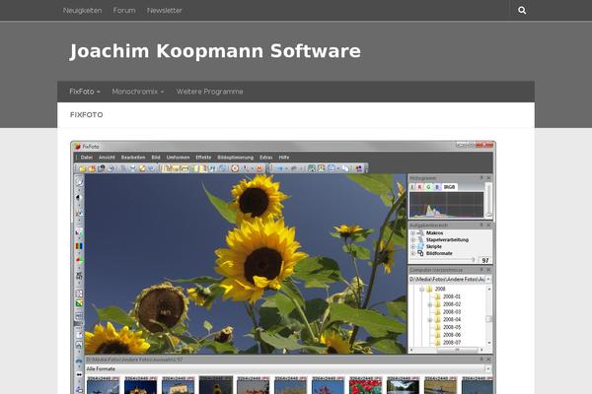This screenshot has height=394, width=592.
Task: Open the Neuigkeiten link
Action: coord(82,11)
